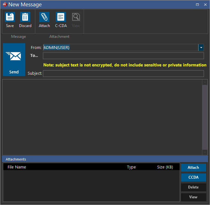Sort attachments by Type column header

131,167
